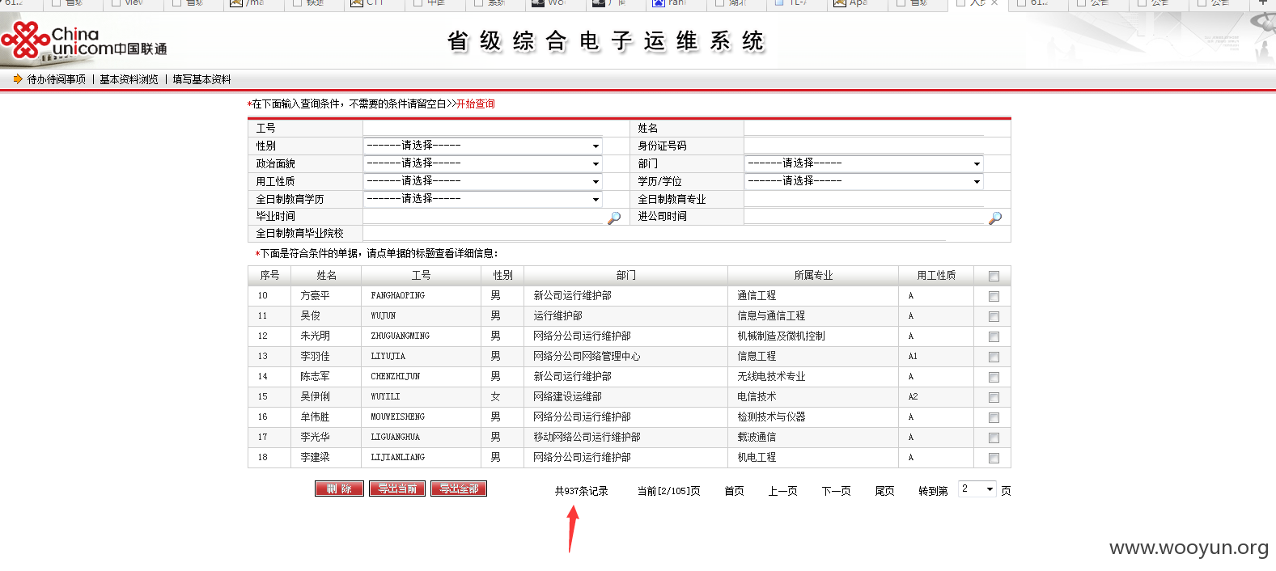Focus the 全日制教育专业 input field
This screenshot has width=1276, height=571.
864,199
